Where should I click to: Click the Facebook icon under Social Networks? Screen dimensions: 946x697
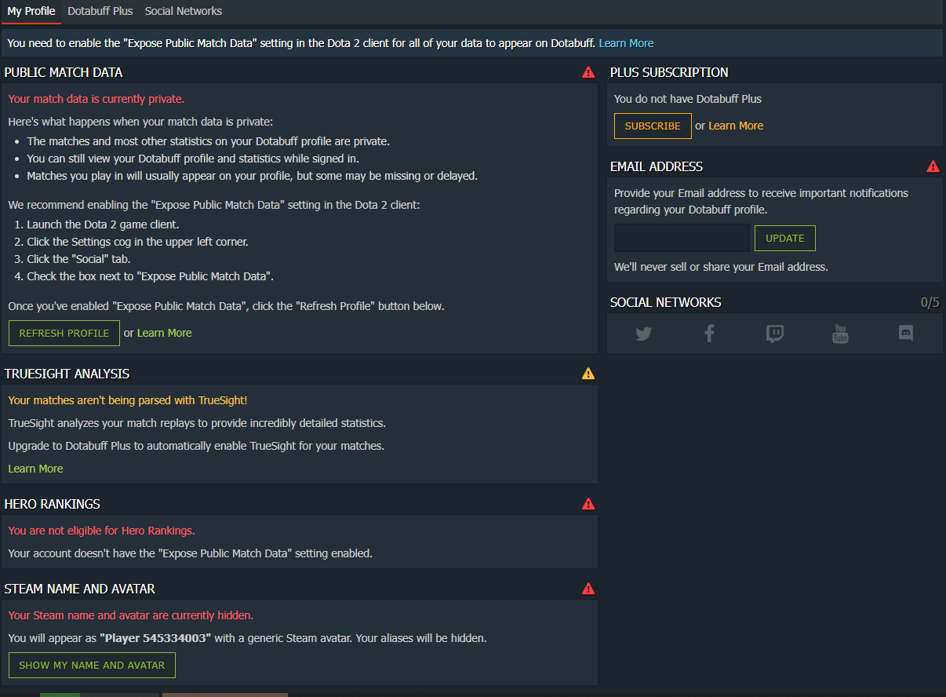point(709,333)
